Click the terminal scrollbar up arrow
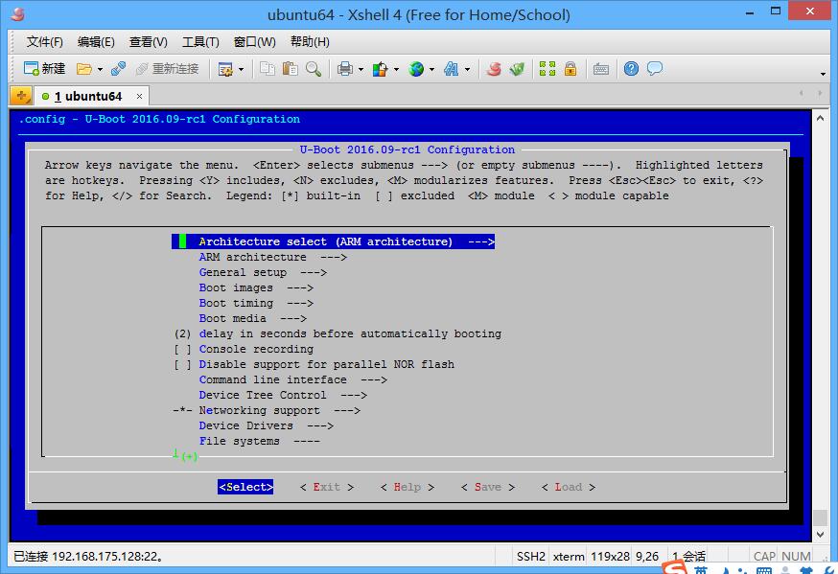 tap(821, 119)
